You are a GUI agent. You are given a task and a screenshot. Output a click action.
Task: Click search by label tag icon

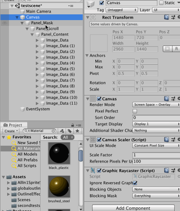click(x=70, y=131)
